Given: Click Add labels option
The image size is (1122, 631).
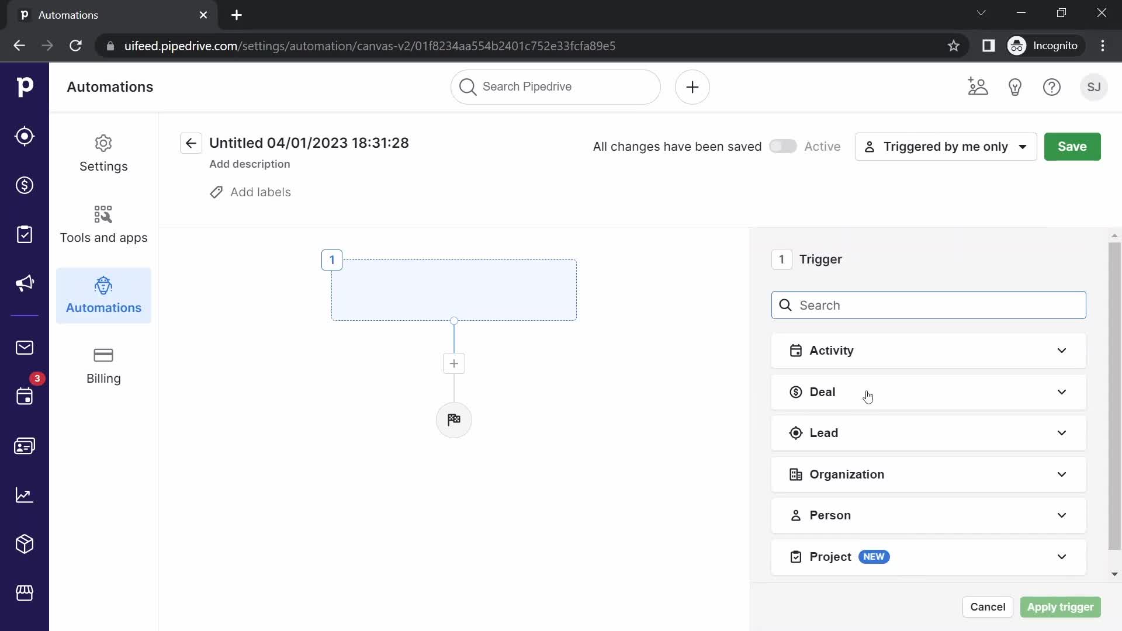Looking at the screenshot, I should coord(250,192).
